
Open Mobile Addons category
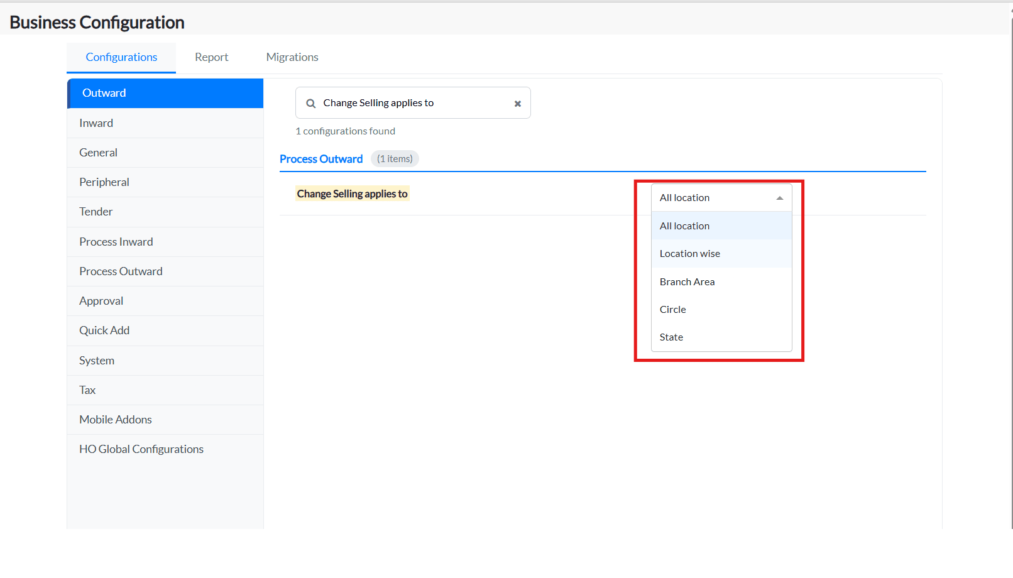pos(115,420)
